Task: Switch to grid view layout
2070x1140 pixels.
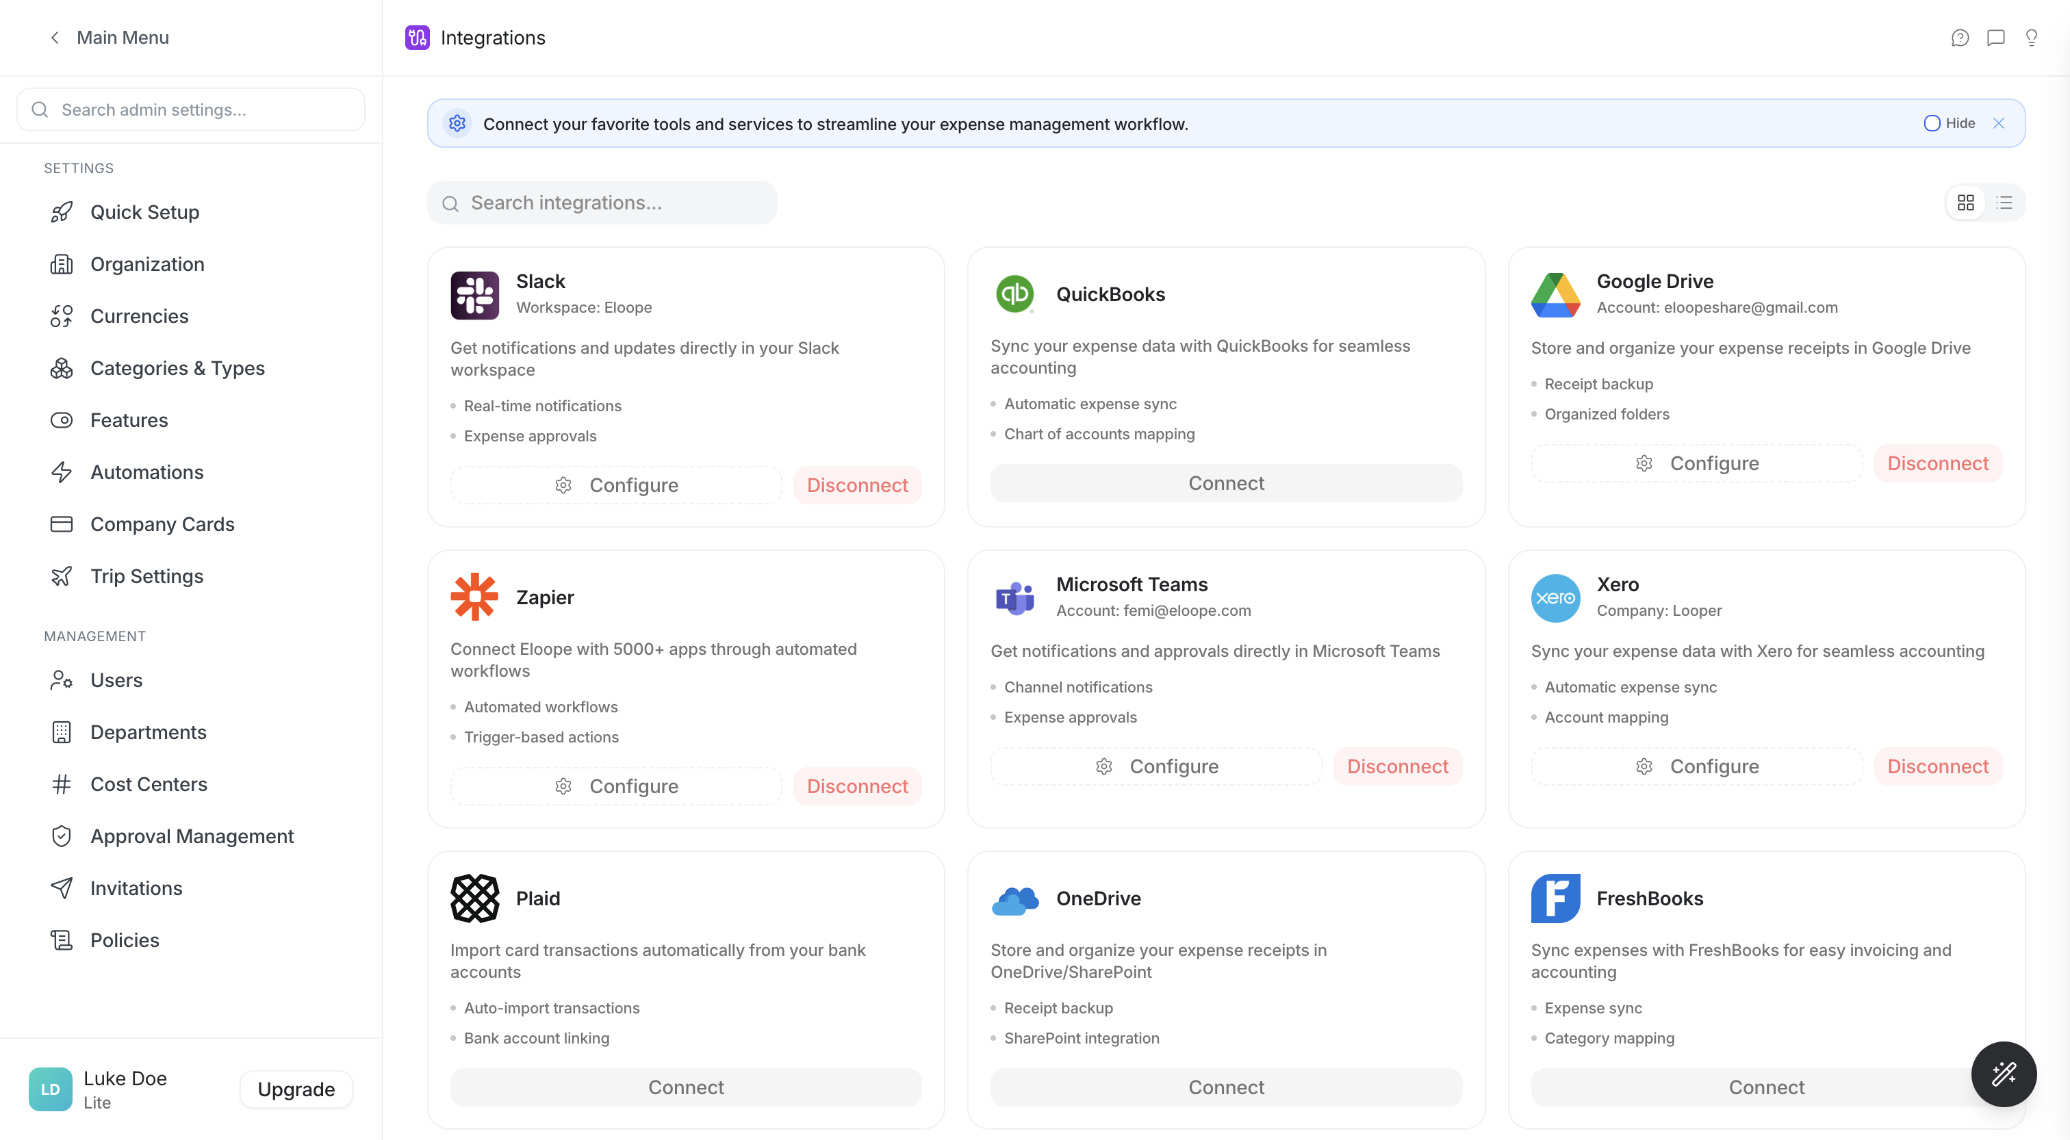Action: coord(1965,203)
